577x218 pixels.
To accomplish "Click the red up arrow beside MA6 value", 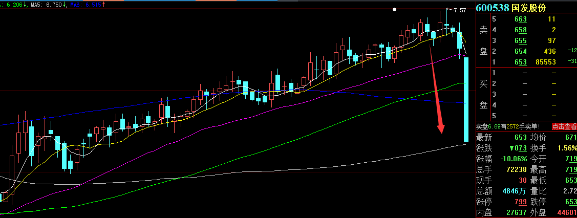I will [104, 5].
